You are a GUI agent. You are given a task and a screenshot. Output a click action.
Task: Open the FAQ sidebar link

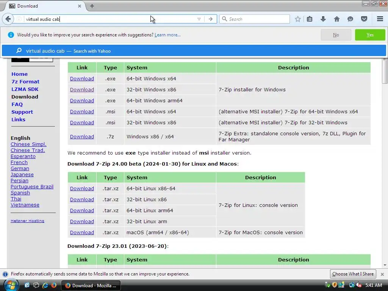17,105
